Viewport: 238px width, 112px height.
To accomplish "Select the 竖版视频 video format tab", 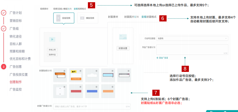I will [x=64, y=18].
